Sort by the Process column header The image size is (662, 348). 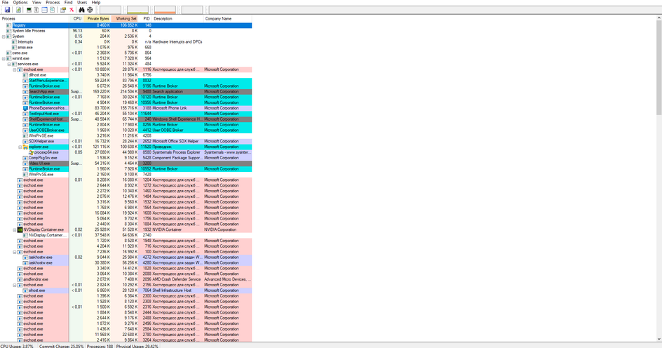[34, 18]
